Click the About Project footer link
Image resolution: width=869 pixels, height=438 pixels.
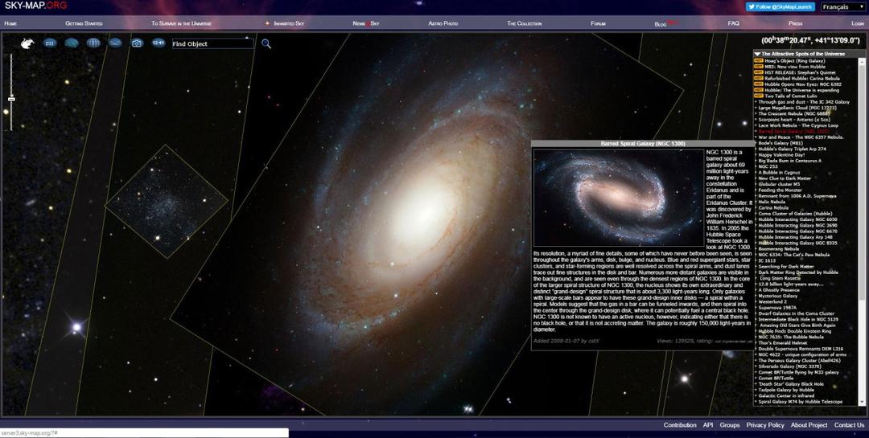[809, 425]
